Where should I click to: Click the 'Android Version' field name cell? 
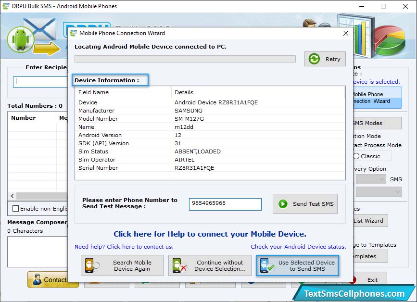[100, 135]
